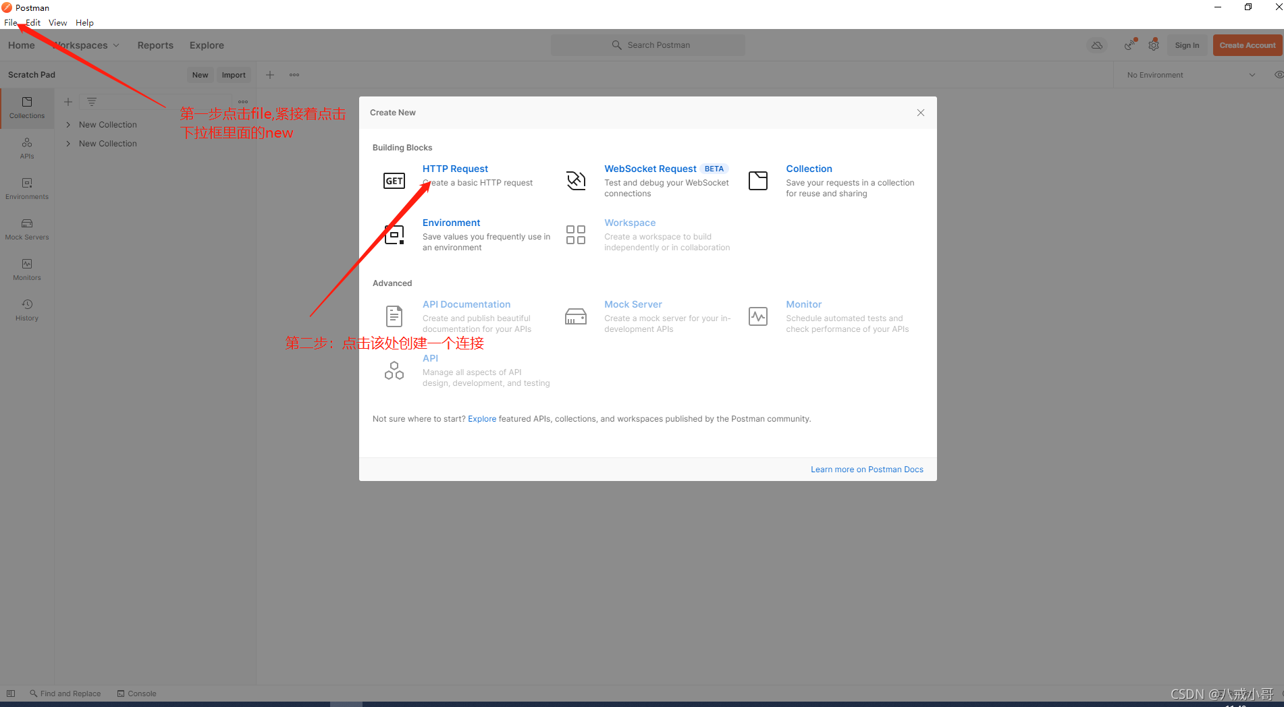Toggle the environment quick look eye icon
The width and height of the screenshot is (1284, 707).
[x=1278, y=75]
